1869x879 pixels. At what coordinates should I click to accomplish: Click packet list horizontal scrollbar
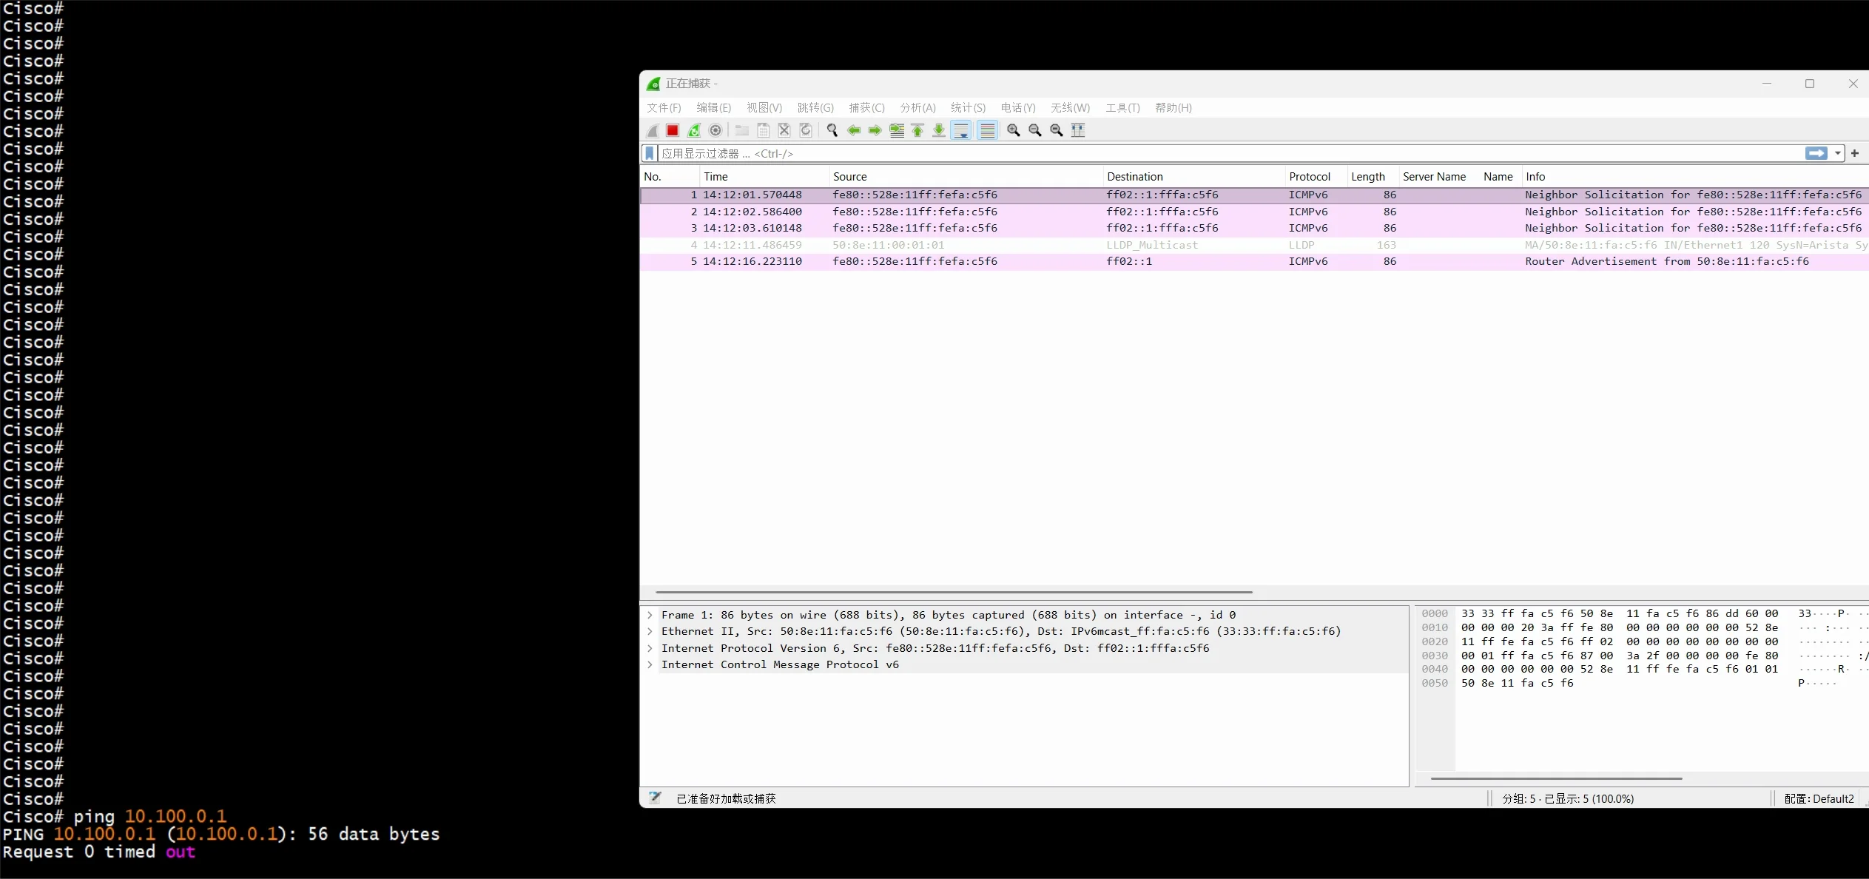[954, 592]
